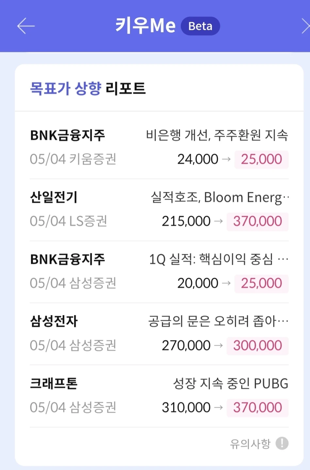Tap the back arrow icon
The width and height of the screenshot is (310, 470).
(26, 26)
